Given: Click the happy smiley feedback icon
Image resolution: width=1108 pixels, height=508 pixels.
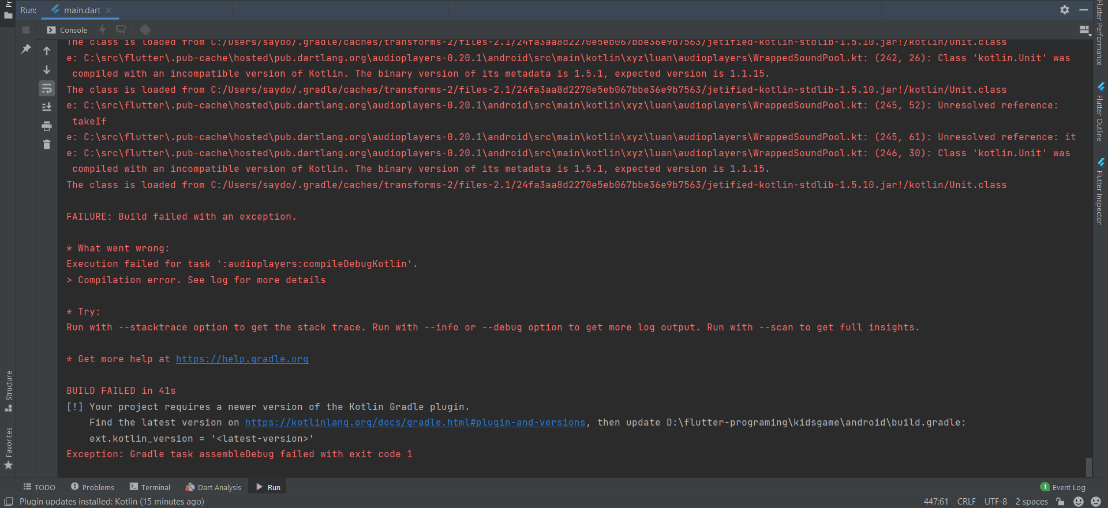Looking at the screenshot, I should click(1078, 502).
